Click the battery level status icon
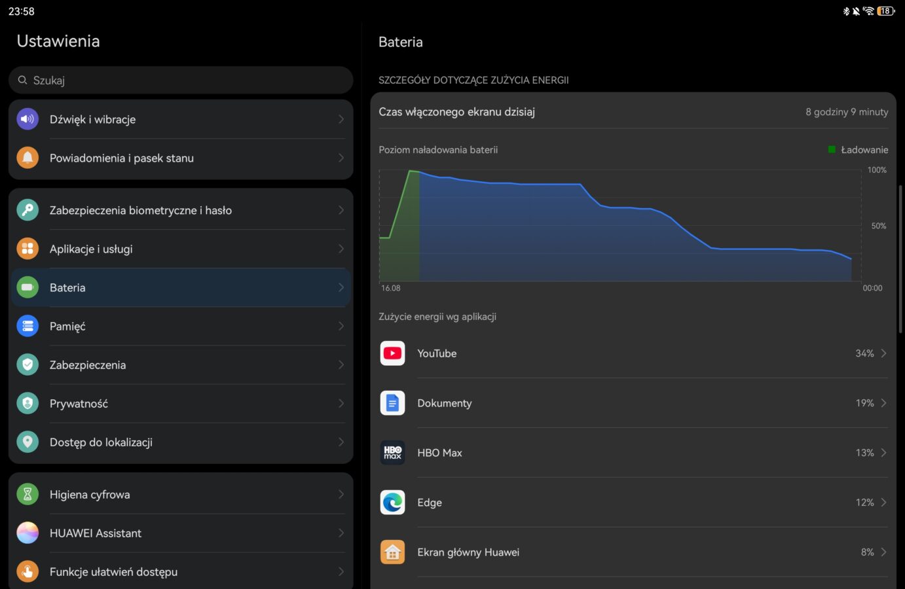 click(886, 11)
